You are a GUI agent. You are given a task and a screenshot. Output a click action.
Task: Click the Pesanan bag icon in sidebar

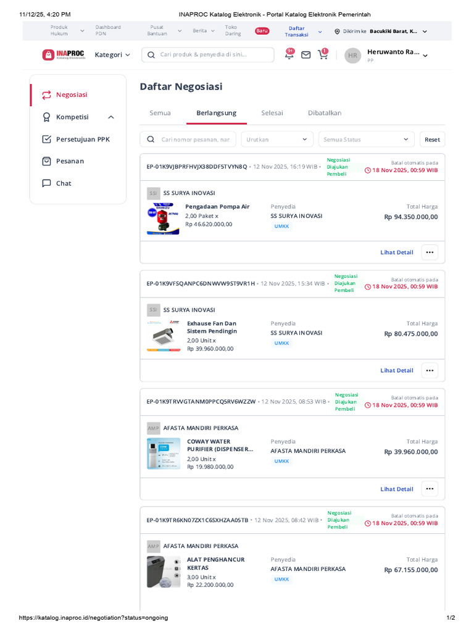(47, 161)
